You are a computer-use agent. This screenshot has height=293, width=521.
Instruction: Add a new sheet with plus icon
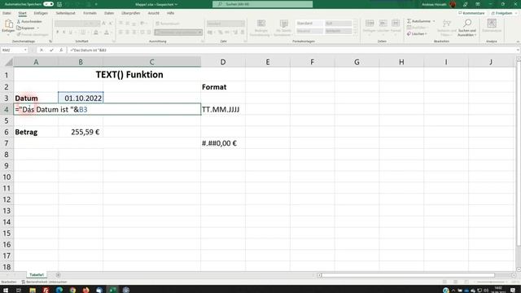(58, 275)
